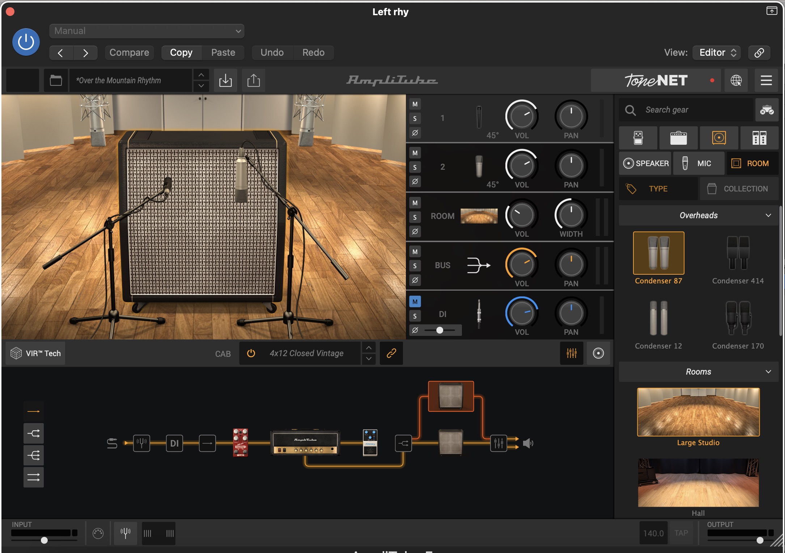
Task: Invert phase on mic channel 1
Action: tap(415, 132)
